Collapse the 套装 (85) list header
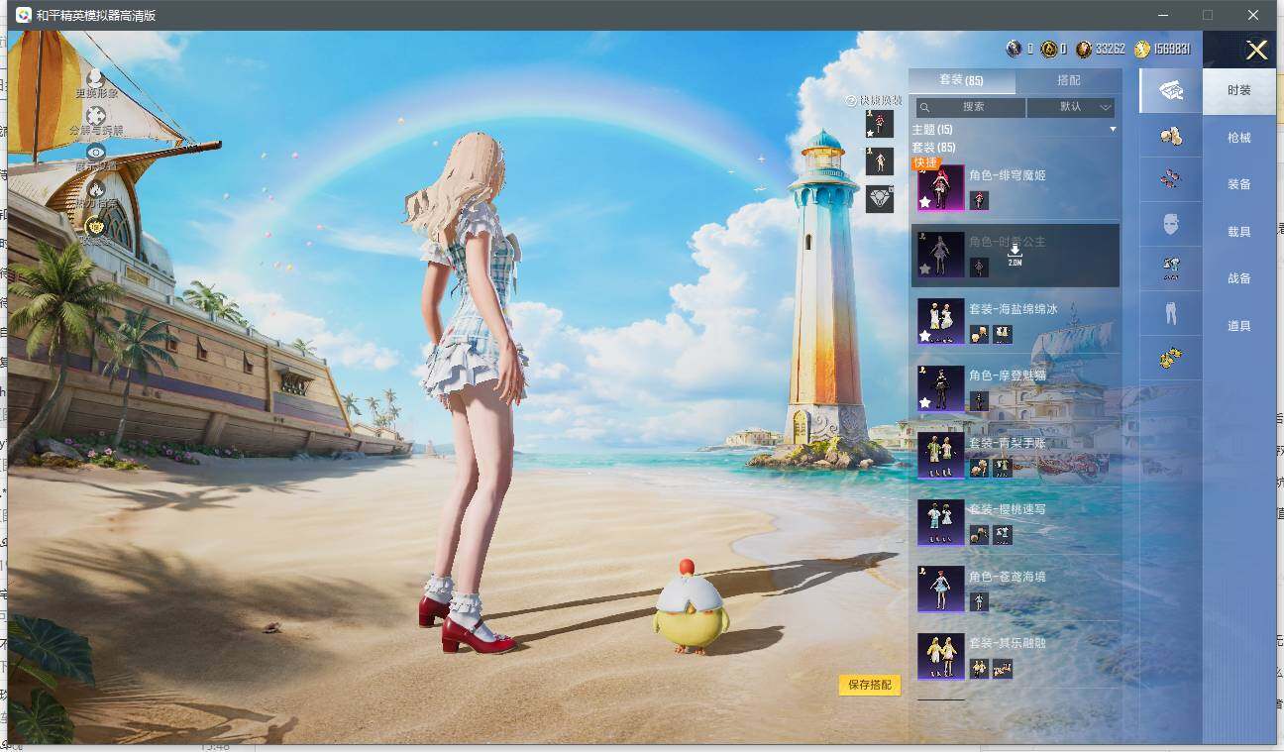Screen dimensions: 1284x752 (933, 147)
